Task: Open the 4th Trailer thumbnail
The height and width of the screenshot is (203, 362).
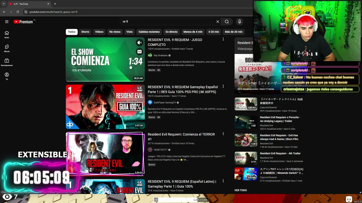Action: [246, 158]
